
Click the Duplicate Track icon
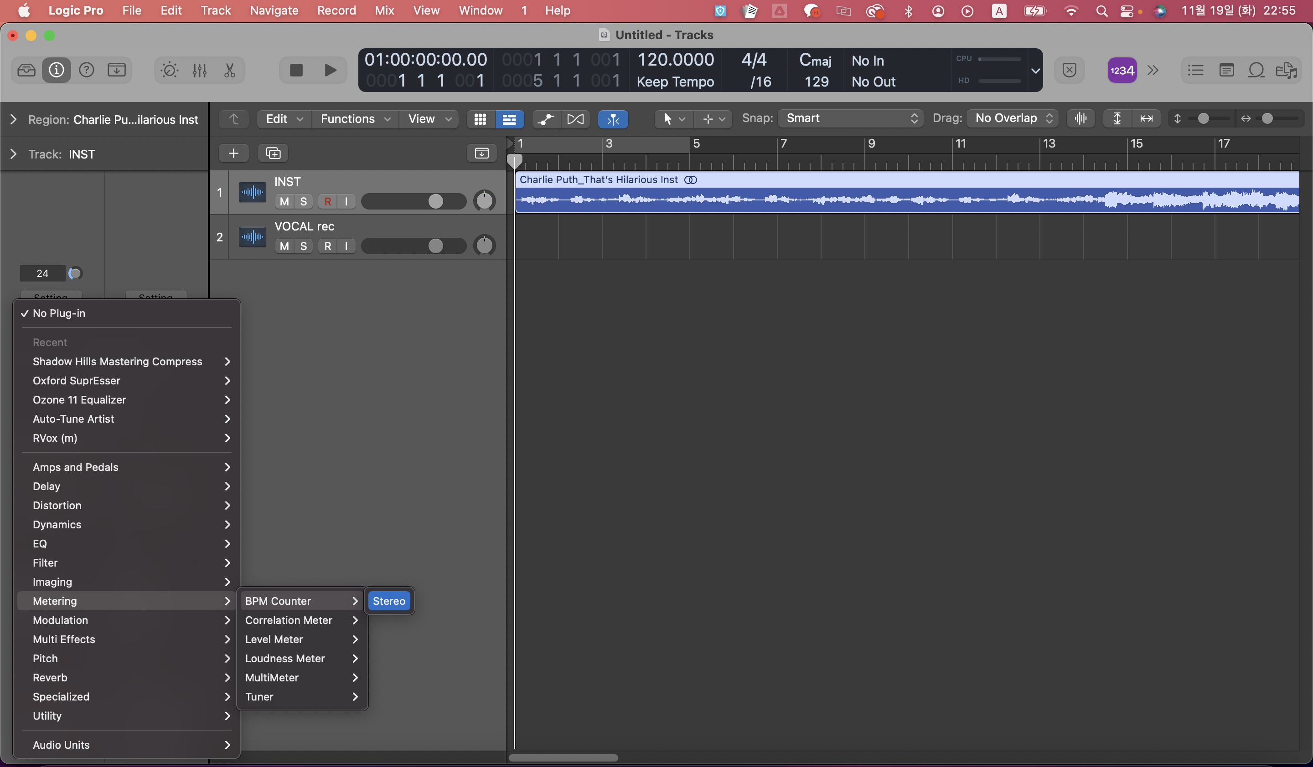(273, 153)
